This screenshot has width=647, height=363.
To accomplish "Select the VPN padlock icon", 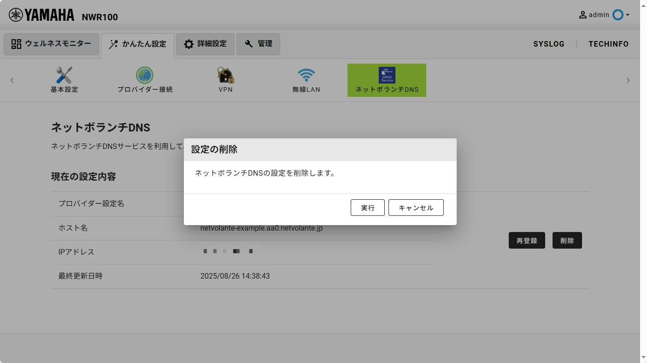I will (225, 75).
